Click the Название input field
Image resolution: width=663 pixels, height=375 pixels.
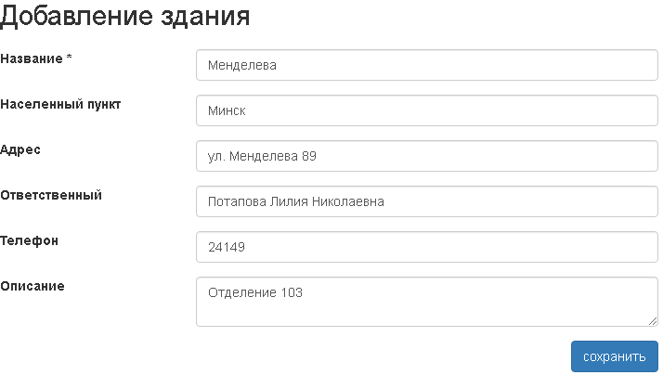point(427,65)
